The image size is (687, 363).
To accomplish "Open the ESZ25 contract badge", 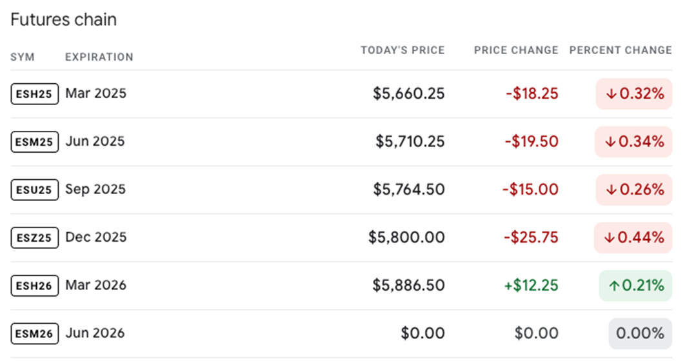I will pos(35,237).
